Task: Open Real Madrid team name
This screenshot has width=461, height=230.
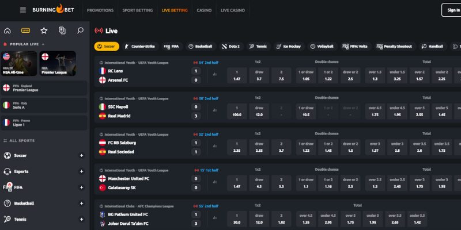Action: [x=119, y=116]
